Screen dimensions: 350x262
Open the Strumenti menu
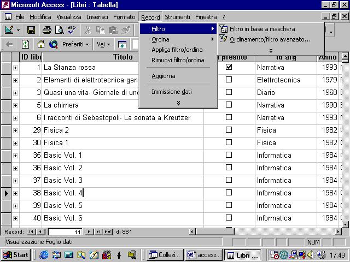(x=177, y=17)
